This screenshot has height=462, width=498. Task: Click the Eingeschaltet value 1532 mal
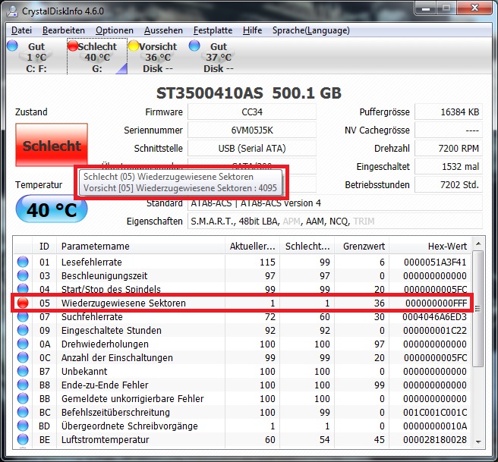(449, 167)
